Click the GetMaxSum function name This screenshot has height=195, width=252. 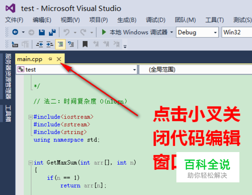(61, 163)
